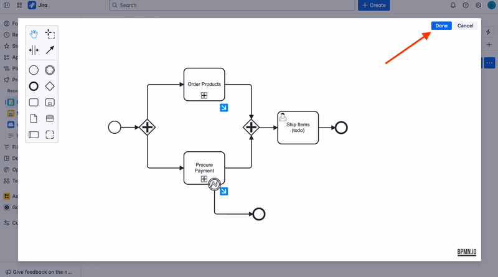498x277 pixels.
Task: Activate the create/remove space tool
Action: pyautogui.click(x=34, y=50)
